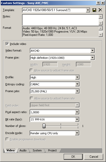Click the Number of slices slider handle
The width and height of the screenshot is (106, 162).
pyautogui.click(x=44, y=126)
